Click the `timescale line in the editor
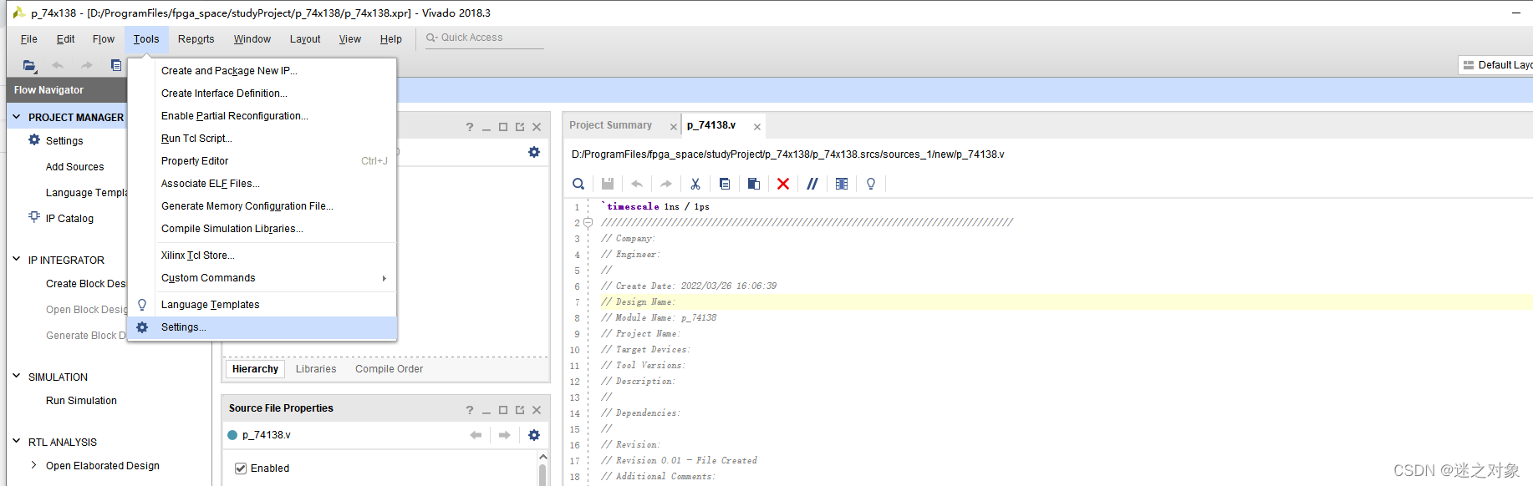This screenshot has height=486, width=1533. (x=655, y=206)
